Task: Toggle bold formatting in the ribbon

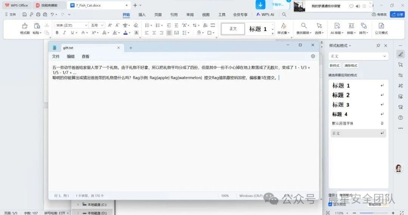Action: (57, 33)
